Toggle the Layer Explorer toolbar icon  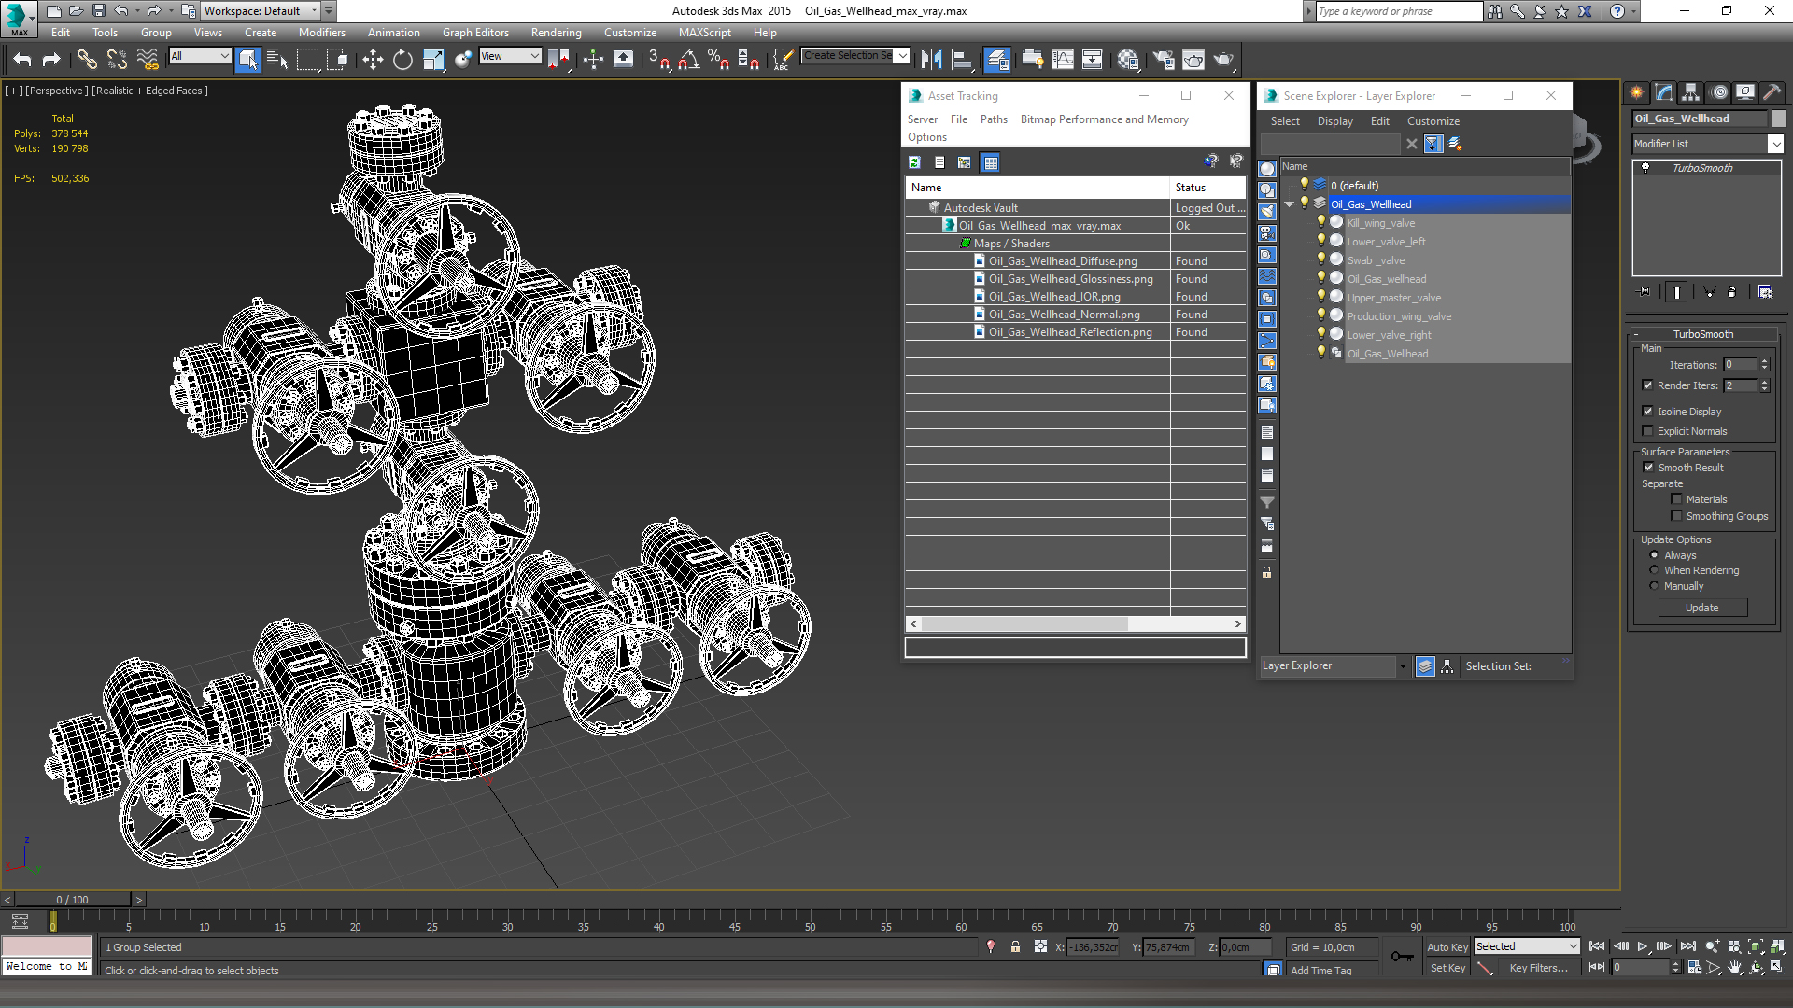[x=997, y=60]
